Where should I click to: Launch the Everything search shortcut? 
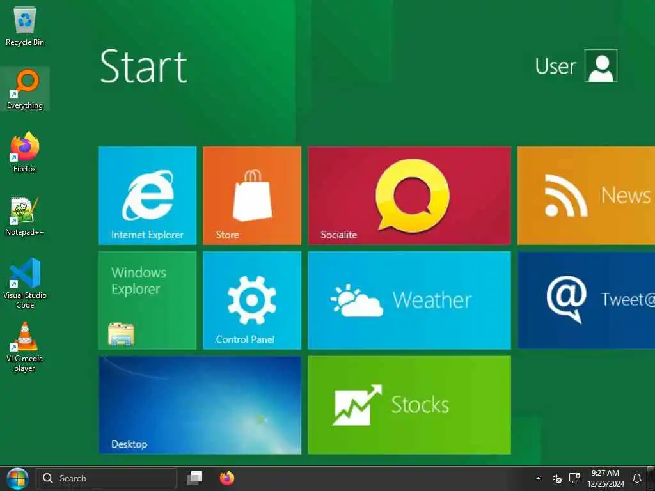25,89
